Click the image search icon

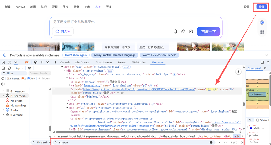point(191,32)
